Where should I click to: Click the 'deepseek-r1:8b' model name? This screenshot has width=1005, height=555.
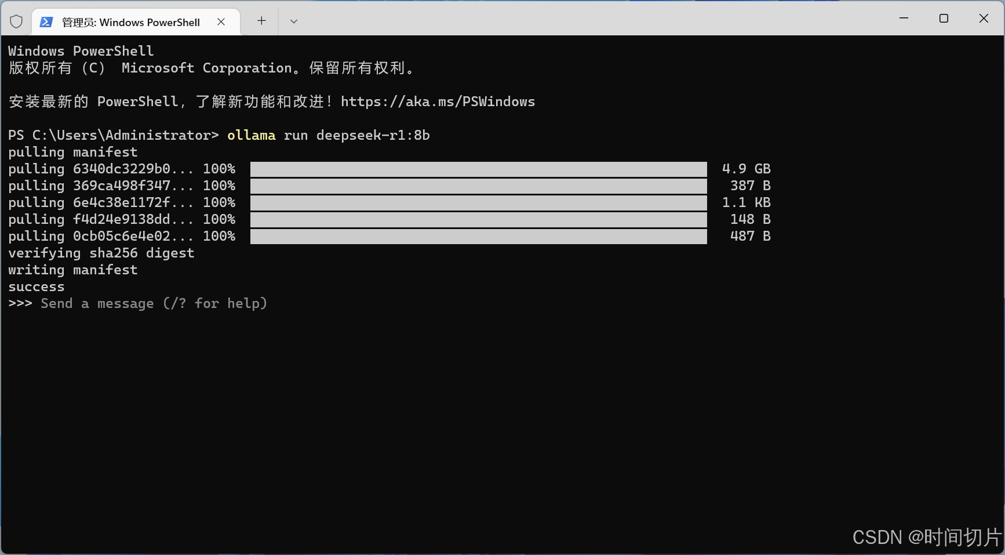point(373,135)
